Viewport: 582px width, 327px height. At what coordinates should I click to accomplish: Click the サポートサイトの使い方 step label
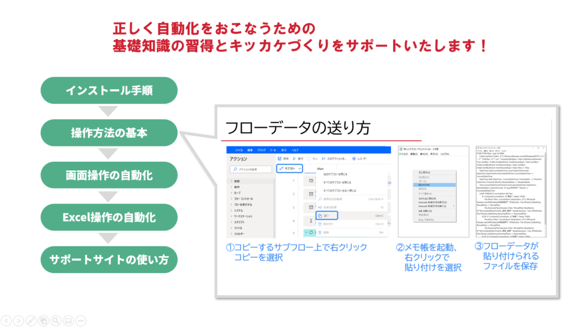point(109,259)
